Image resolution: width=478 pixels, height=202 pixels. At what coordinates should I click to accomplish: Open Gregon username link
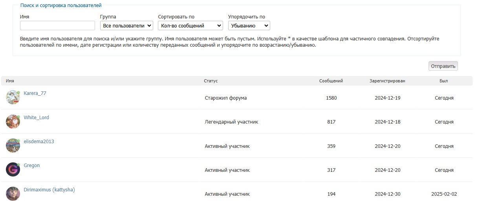click(x=32, y=166)
